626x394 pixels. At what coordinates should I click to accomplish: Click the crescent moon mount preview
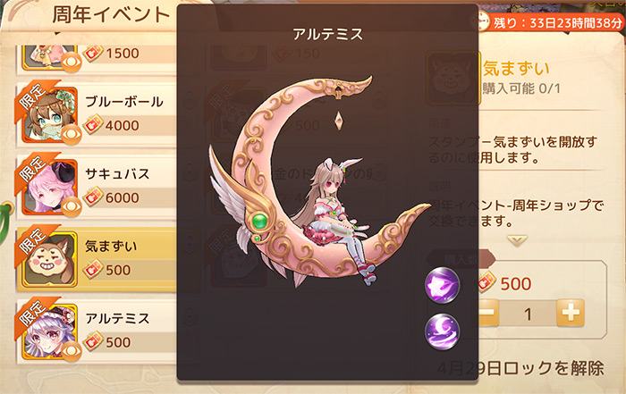click(319, 181)
